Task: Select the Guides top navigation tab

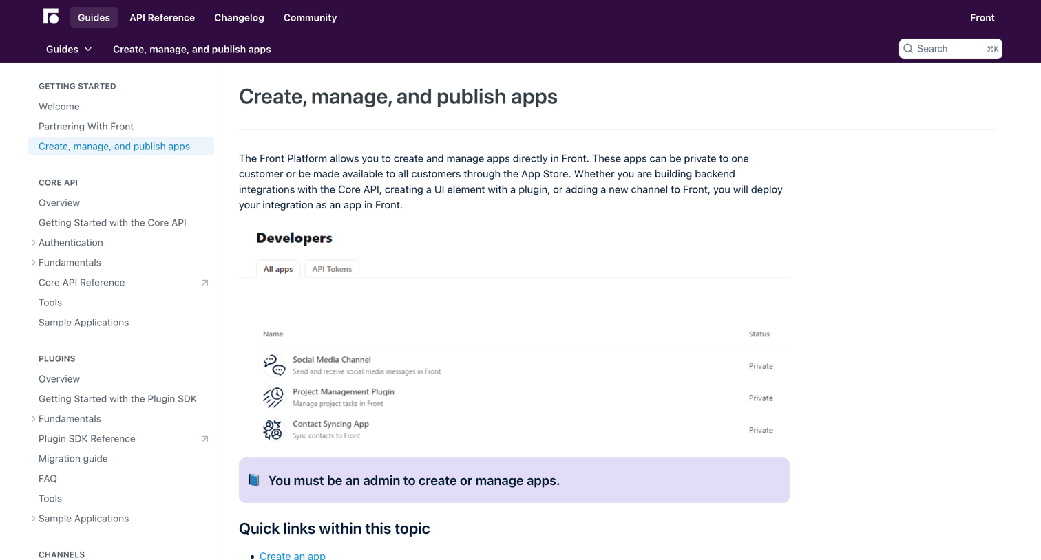Action: [94, 17]
